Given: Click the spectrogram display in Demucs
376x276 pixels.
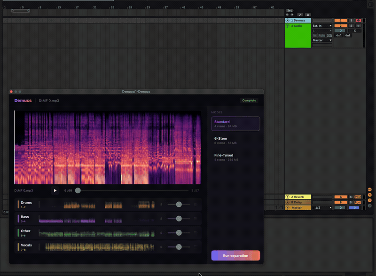Looking at the screenshot, I should (108, 148).
